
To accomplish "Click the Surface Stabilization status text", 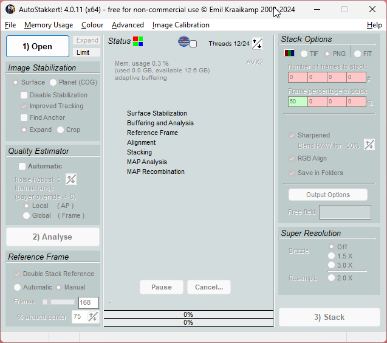I will (157, 113).
